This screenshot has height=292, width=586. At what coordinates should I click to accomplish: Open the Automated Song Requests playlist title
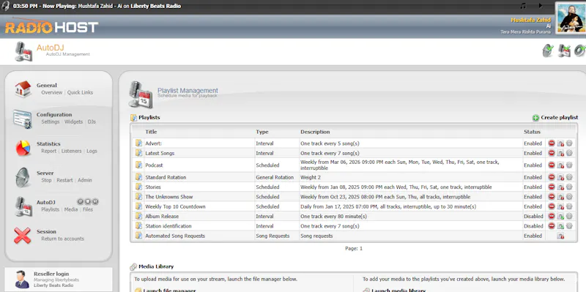click(x=175, y=236)
